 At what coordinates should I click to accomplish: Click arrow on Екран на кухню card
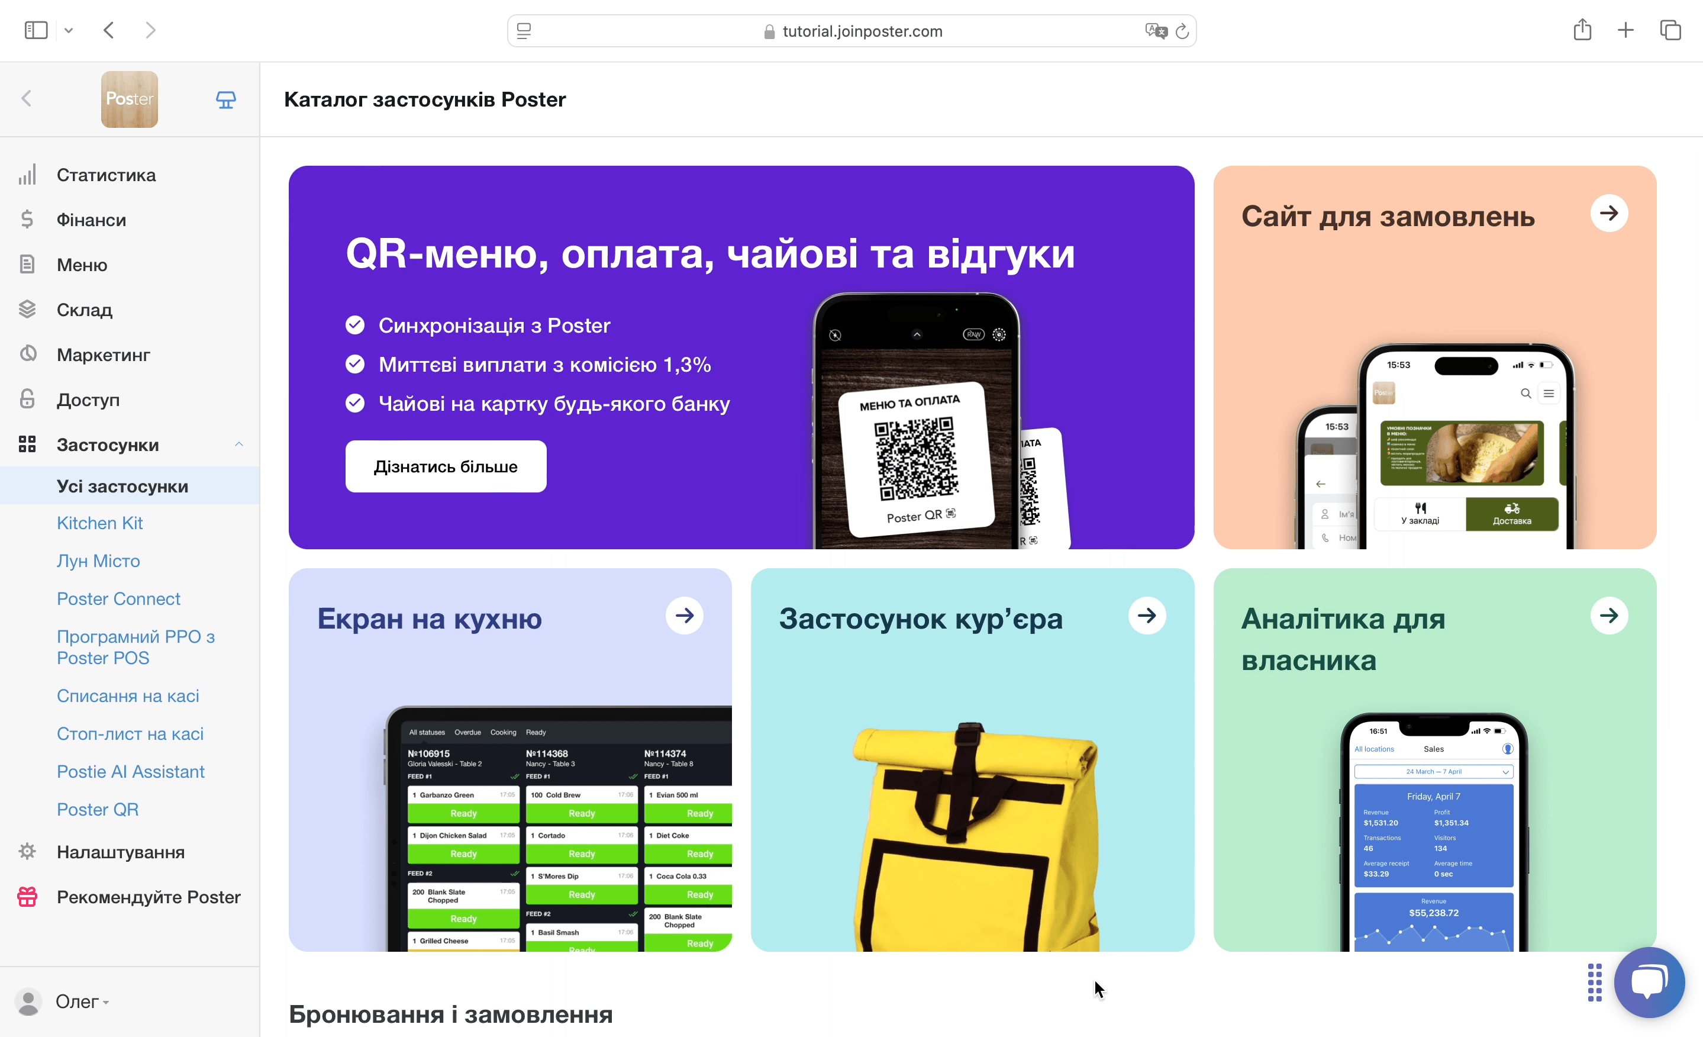tap(684, 616)
